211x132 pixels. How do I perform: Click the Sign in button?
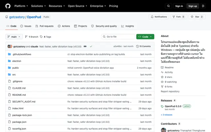[179, 6]
